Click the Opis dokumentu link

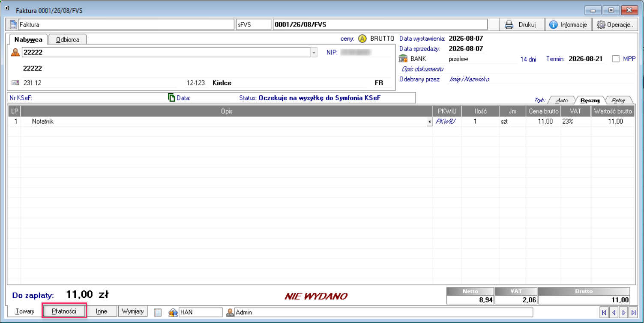tap(422, 69)
